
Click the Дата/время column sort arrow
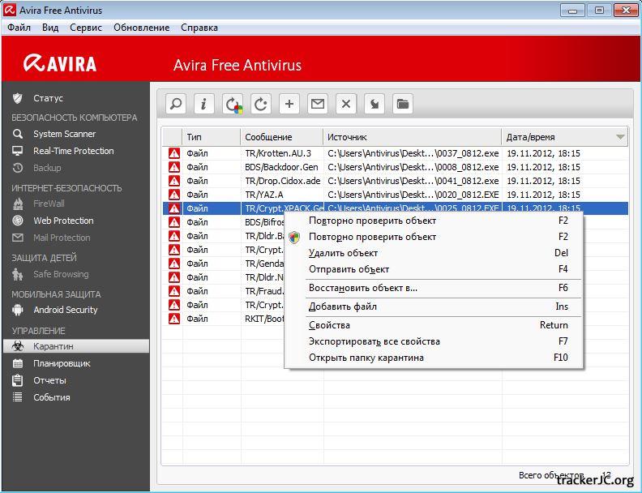tap(621, 137)
